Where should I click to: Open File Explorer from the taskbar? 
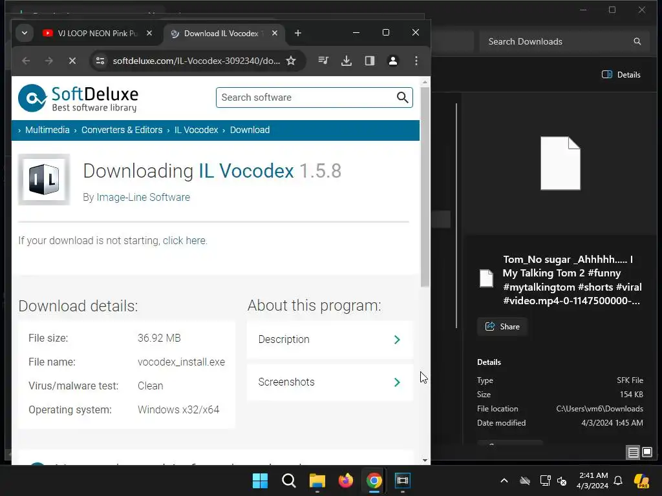point(317,480)
